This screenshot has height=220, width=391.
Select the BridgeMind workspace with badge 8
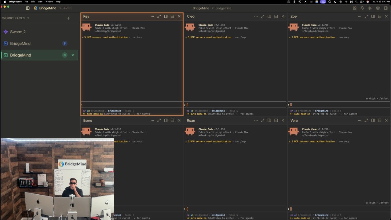(x=40, y=43)
